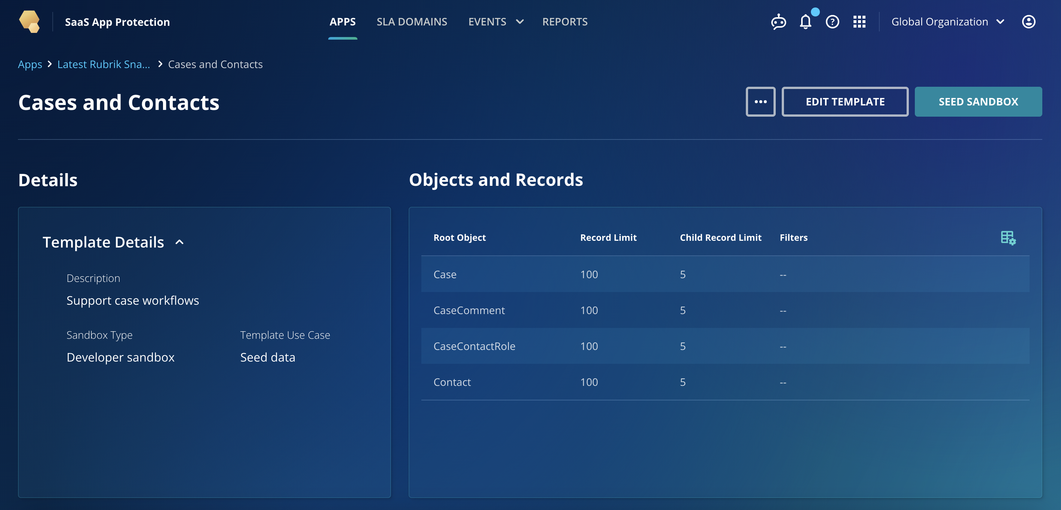Click child record limit 5 for Contact
This screenshot has width=1061, height=510.
click(683, 382)
